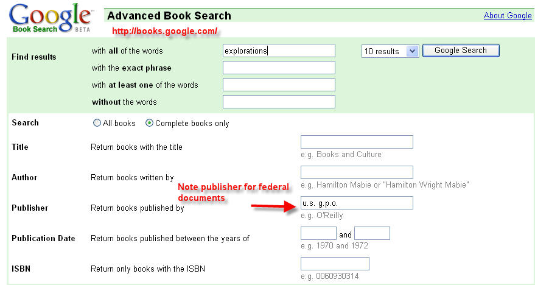
Task: Select the Complete books only option
Action: (x=149, y=123)
